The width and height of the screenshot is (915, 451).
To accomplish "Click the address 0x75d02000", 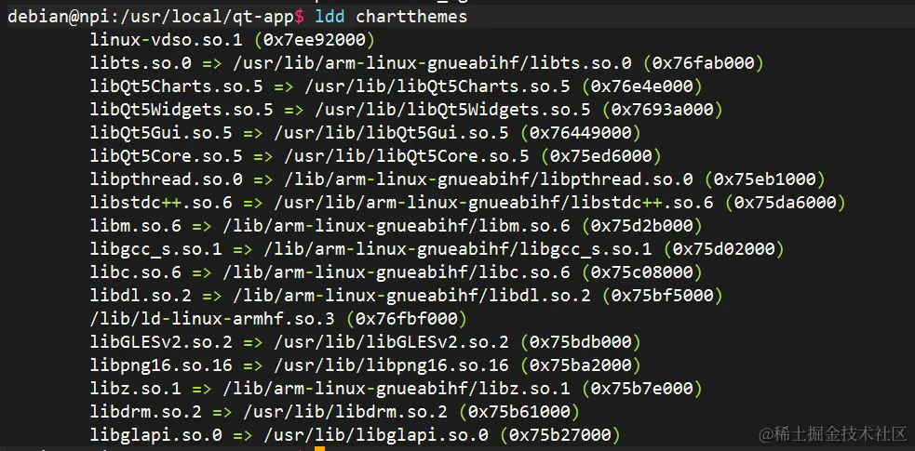I will [725, 249].
